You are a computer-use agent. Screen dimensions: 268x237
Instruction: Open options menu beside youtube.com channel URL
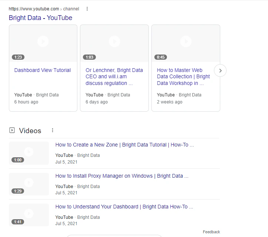87,9
